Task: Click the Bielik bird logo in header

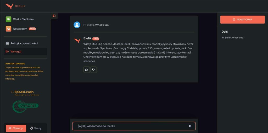Action: coord(9,6)
